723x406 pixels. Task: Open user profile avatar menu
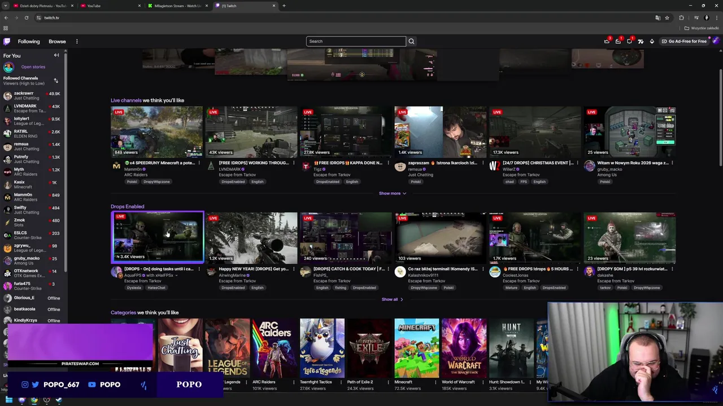(x=715, y=41)
